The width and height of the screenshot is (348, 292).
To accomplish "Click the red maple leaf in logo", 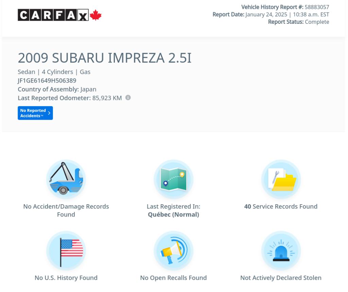I will 95,15.
